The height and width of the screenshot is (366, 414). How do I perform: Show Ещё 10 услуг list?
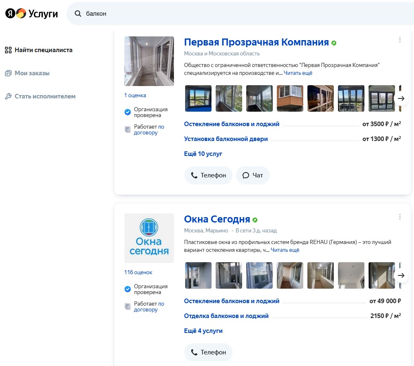pyautogui.click(x=203, y=154)
